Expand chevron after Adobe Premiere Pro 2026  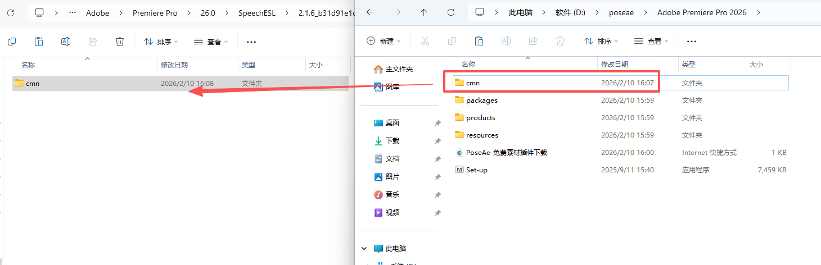pyautogui.click(x=760, y=12)
